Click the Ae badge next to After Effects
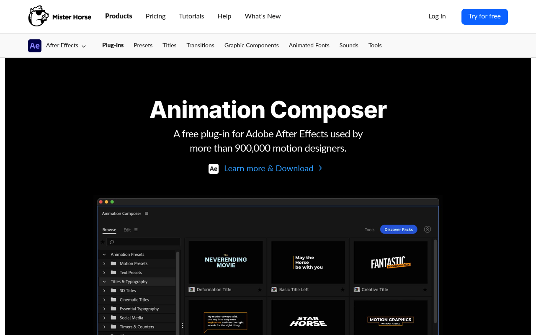The width and height of the screenshot is (536, 335). pyautogui.click(x=34, y=46)
